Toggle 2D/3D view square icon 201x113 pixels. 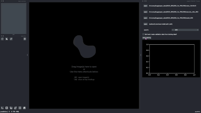click(x=7, y=108)
